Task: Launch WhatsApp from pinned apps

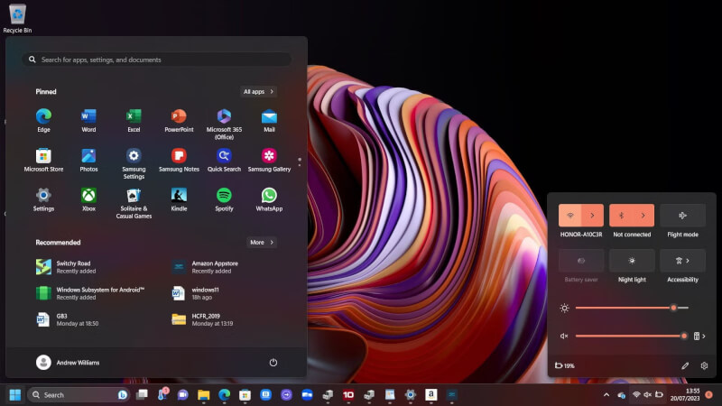Action: coord(269,199)
